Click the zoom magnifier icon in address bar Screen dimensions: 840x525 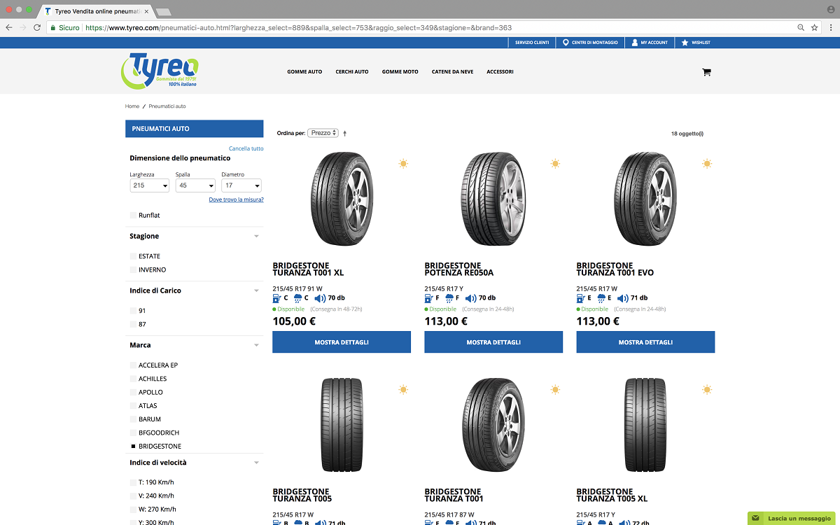(x=801, y=28)
